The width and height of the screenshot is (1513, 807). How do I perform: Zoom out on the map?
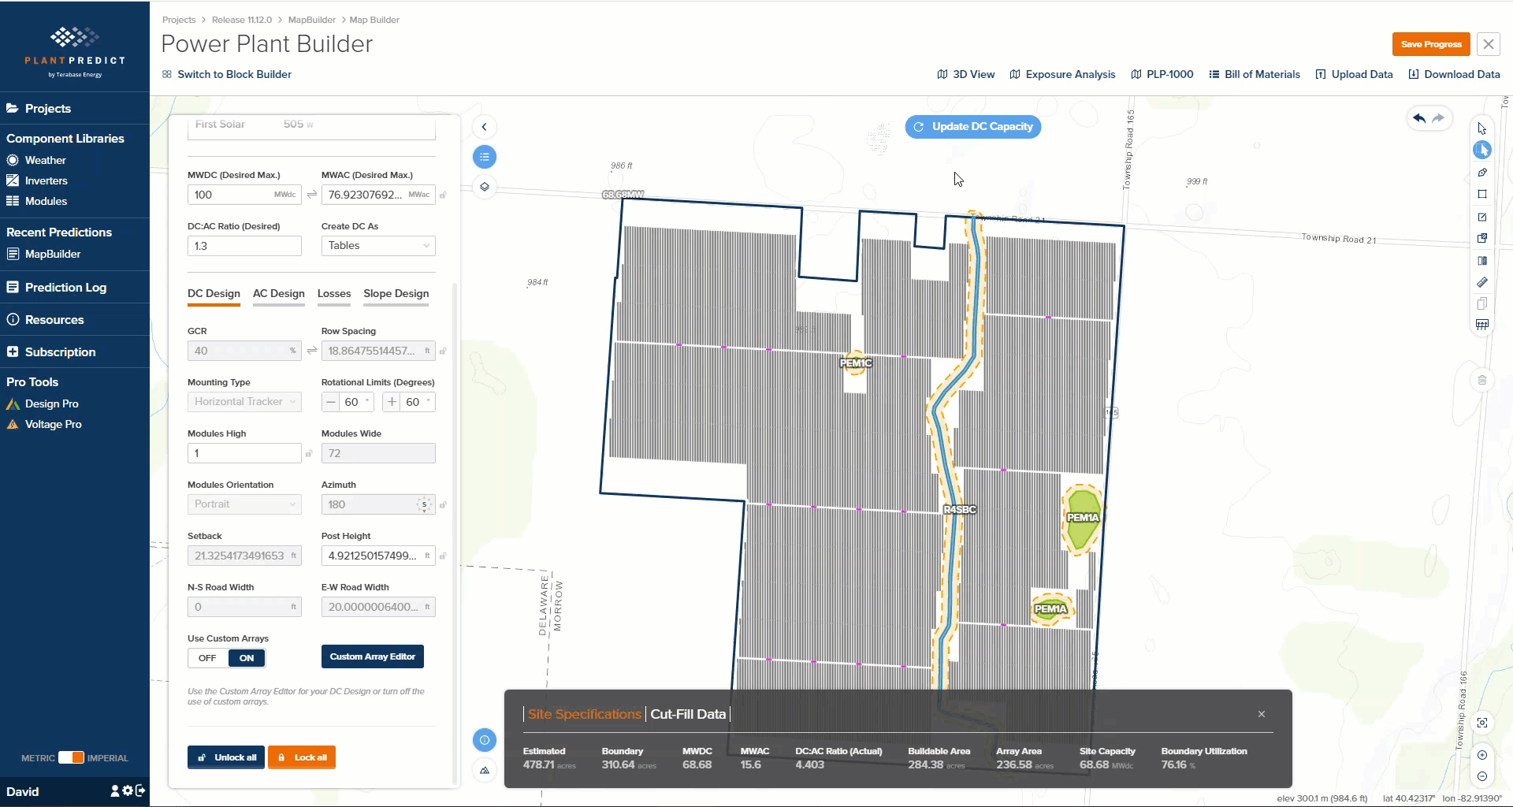tap(1482, 776)
